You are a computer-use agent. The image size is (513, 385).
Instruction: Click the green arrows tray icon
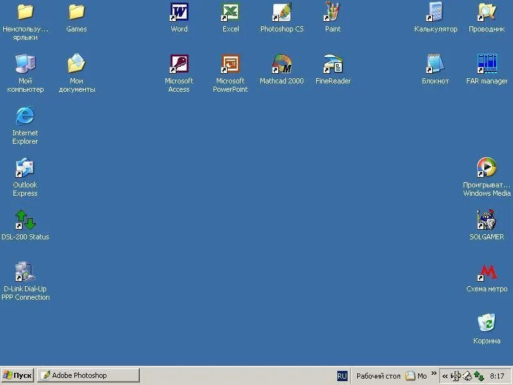478,376
